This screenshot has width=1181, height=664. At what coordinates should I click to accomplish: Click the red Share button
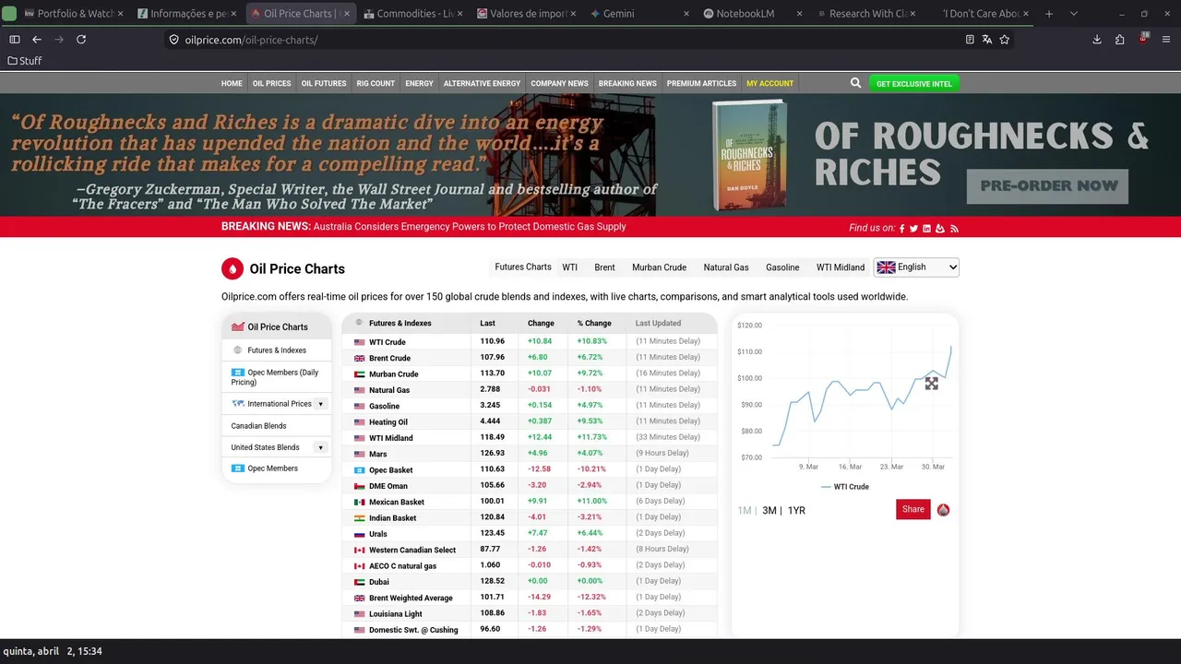coord(913,509)
